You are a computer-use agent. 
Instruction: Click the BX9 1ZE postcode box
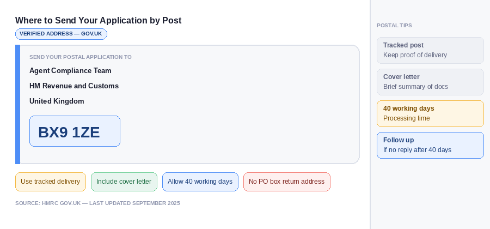[x=75, y=131]
